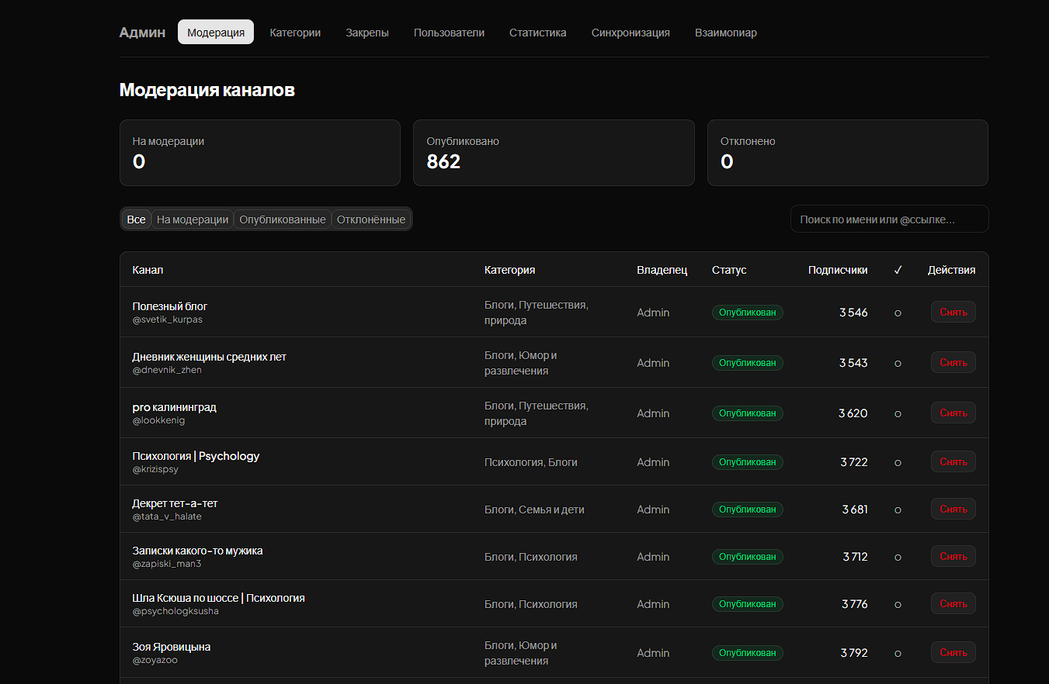This screenshot has height=684, width=1049.
Task: Open the Закрепы tab
Action: click(x=367, y=33)
